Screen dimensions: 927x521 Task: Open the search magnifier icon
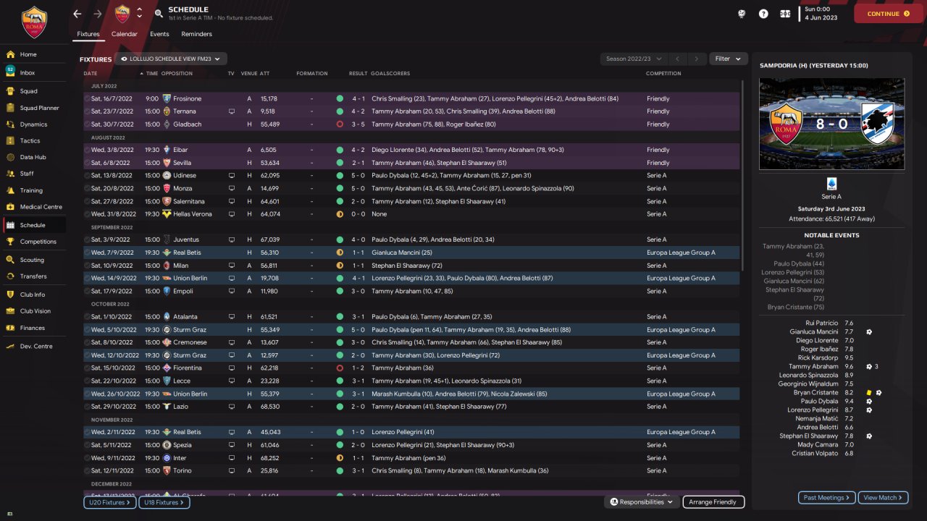(159, 14)
